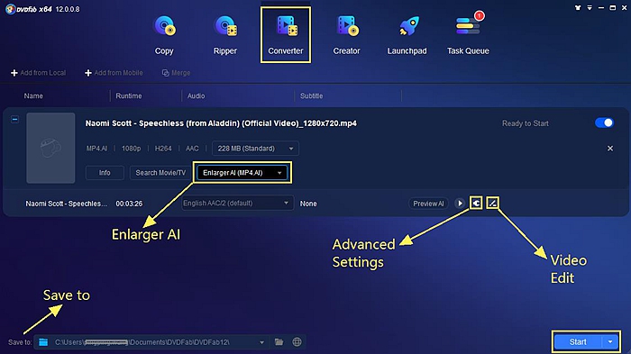
Task: Open the Ripper module
Action: click(225, 35)
